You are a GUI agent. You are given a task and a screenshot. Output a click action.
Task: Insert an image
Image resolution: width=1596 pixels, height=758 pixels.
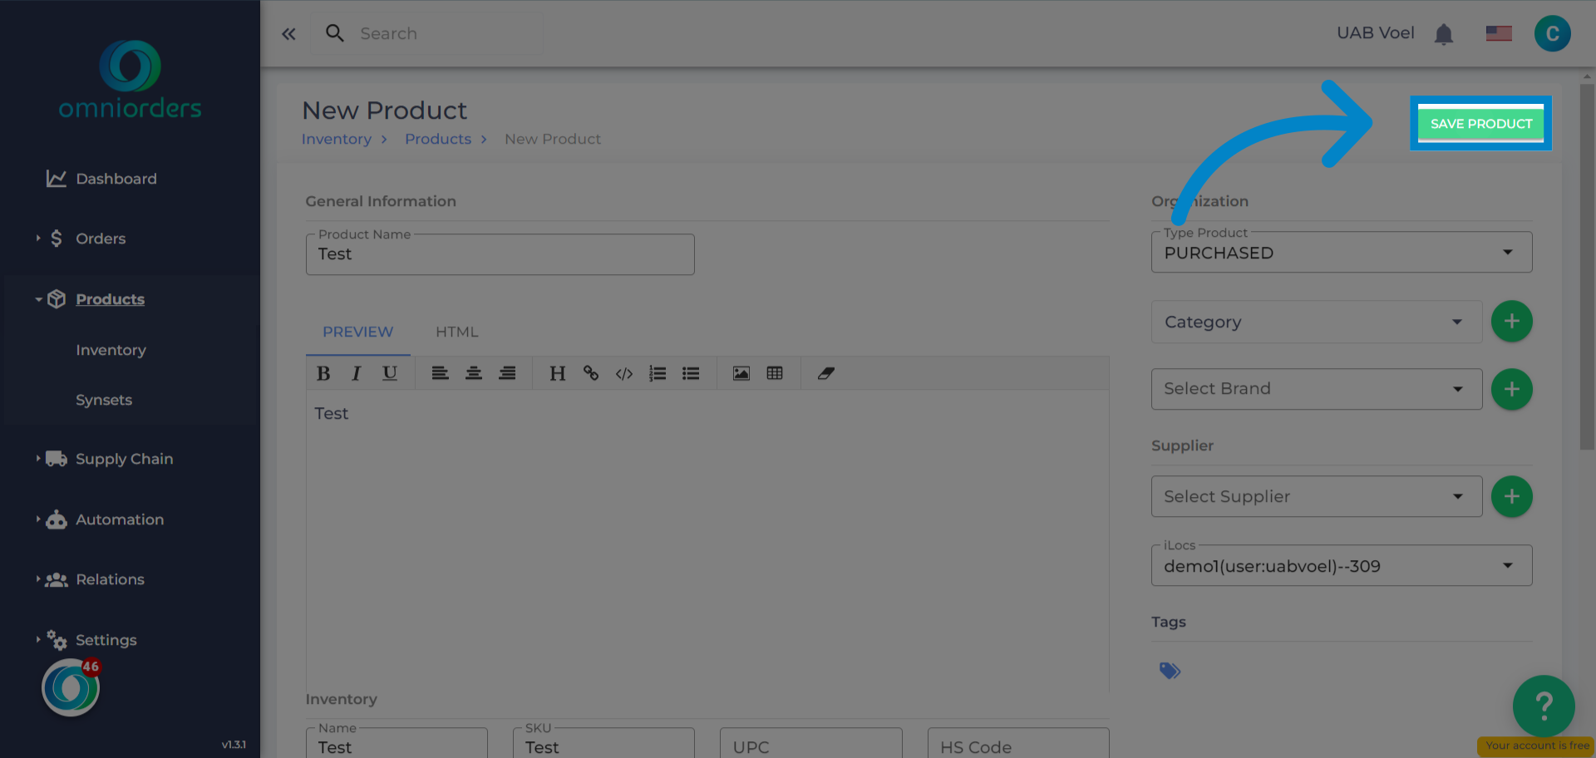pyautogui.click(x=741, y=373)
